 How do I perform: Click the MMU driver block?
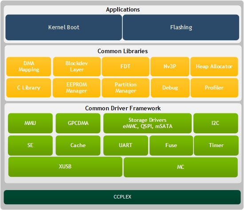click(x=30, y=123)
